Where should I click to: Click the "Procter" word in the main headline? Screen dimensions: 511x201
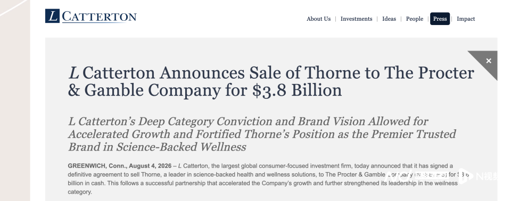point(446,73)
